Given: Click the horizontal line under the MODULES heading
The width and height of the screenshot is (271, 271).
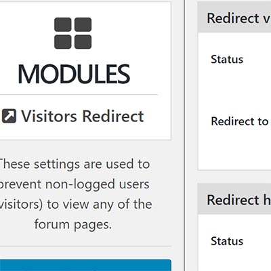Looking at the screenshot, I should point(79,95).
